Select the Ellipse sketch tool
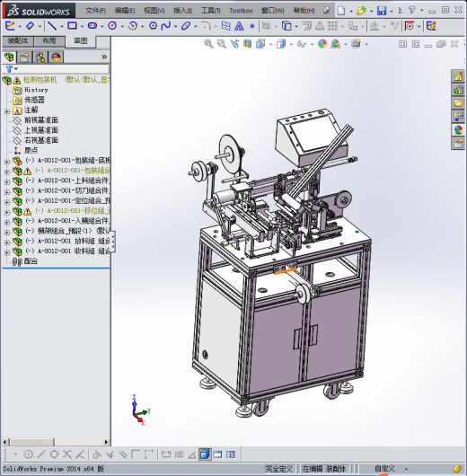Image resolution: width=467 pixels, height=476 pixels. point(186,26)
